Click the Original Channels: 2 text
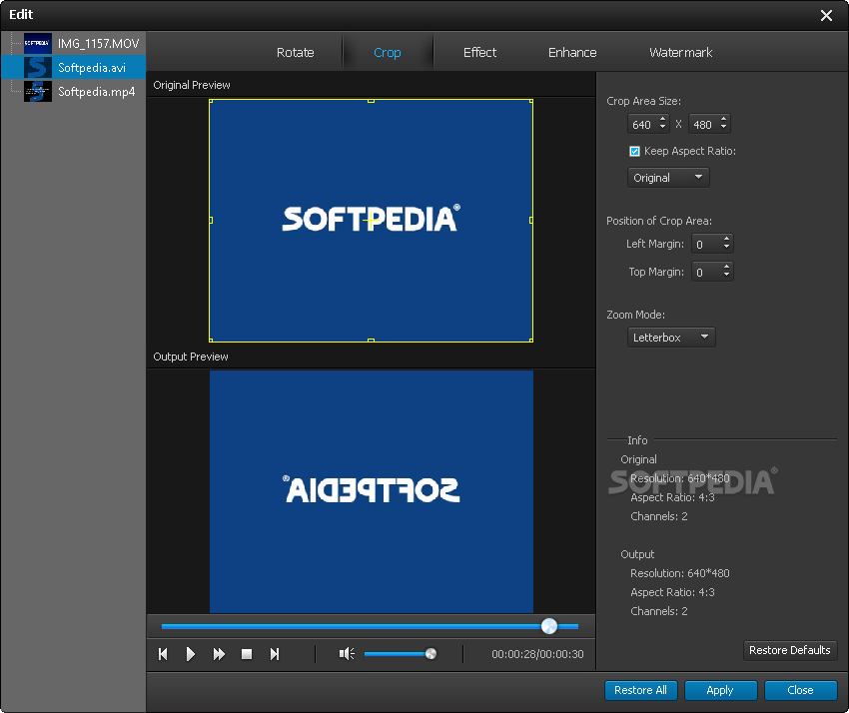This screenshot has height=713, width=849. click(659, 516)
